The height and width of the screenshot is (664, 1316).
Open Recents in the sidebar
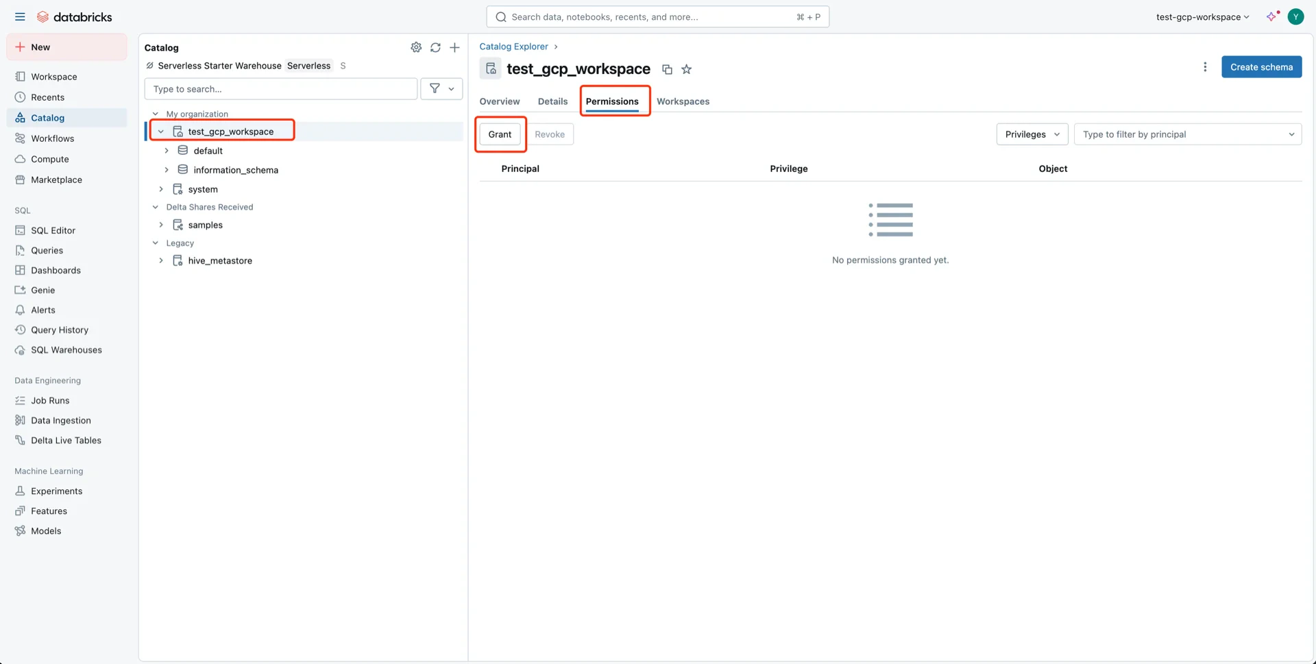(x=67, y=97)
